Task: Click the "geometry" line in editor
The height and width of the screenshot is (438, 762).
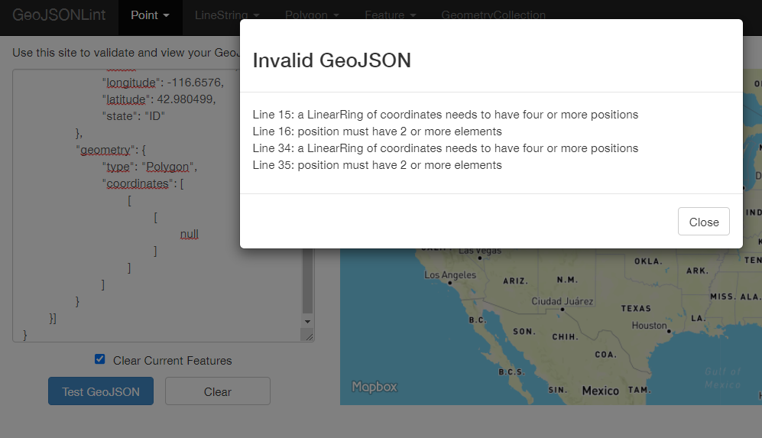Action: [111, 150]
